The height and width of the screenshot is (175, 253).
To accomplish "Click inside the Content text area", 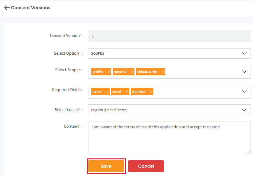I will click(169, 141).
